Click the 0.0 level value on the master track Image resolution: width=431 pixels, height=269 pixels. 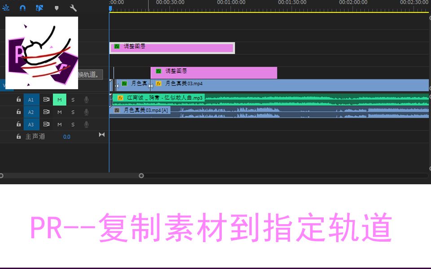pos(66,136)
